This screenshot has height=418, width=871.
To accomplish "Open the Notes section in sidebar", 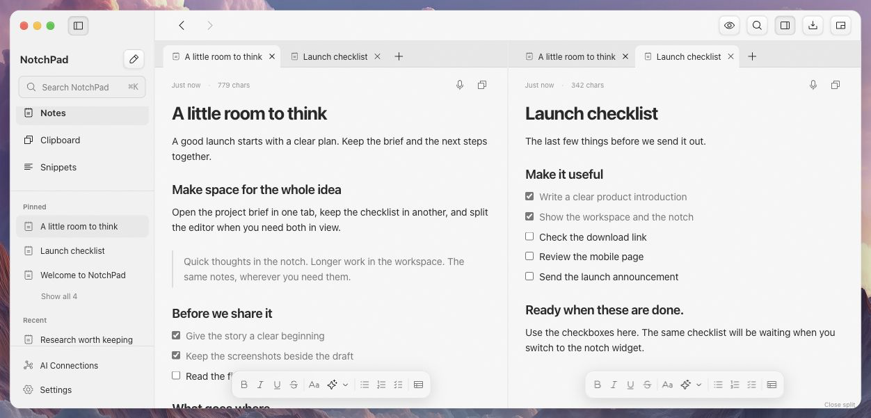I will coord(82,113).
